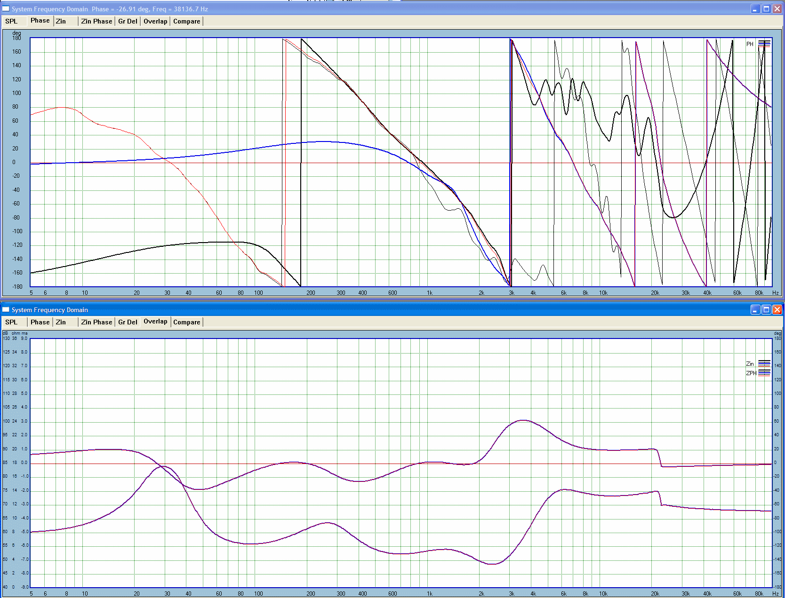Maximize the lower System Frequency Domain window

[766, 310]
